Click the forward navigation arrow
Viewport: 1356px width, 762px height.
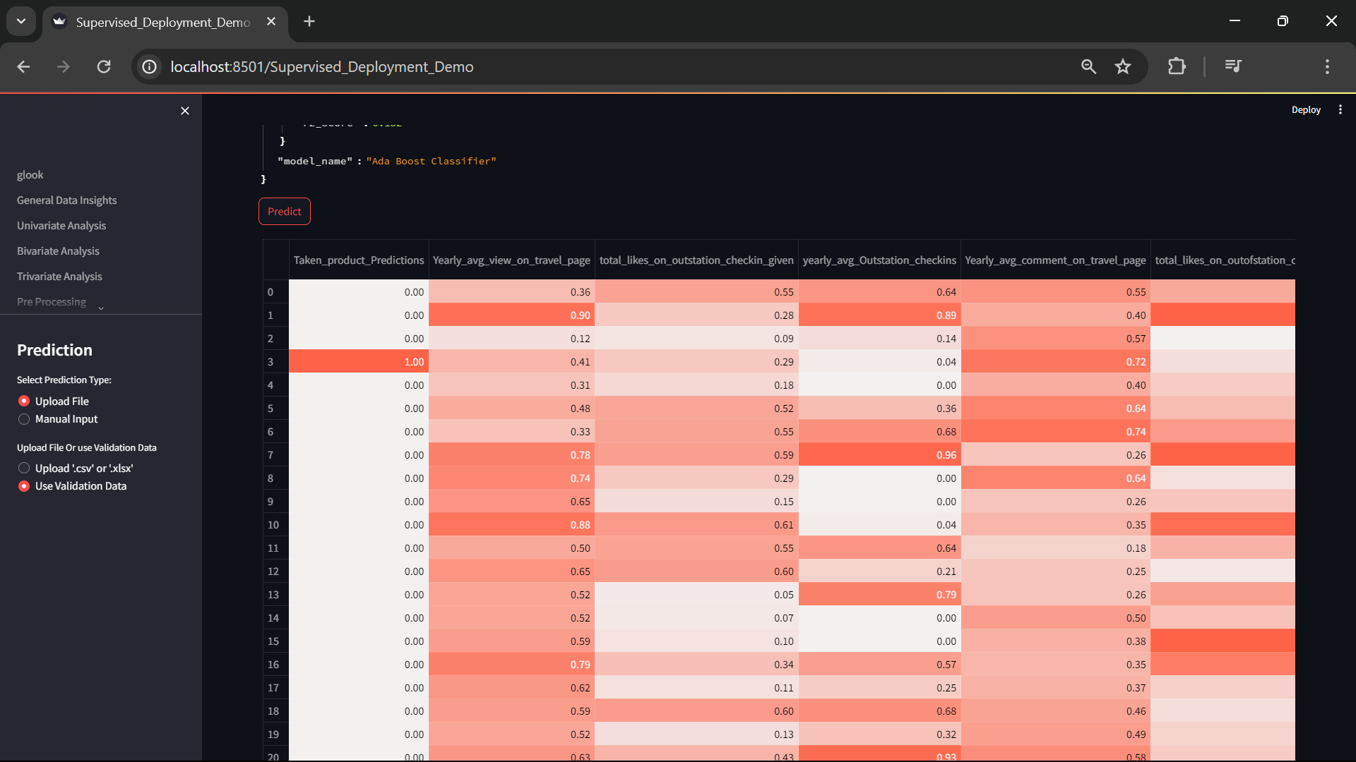(63, 66)
